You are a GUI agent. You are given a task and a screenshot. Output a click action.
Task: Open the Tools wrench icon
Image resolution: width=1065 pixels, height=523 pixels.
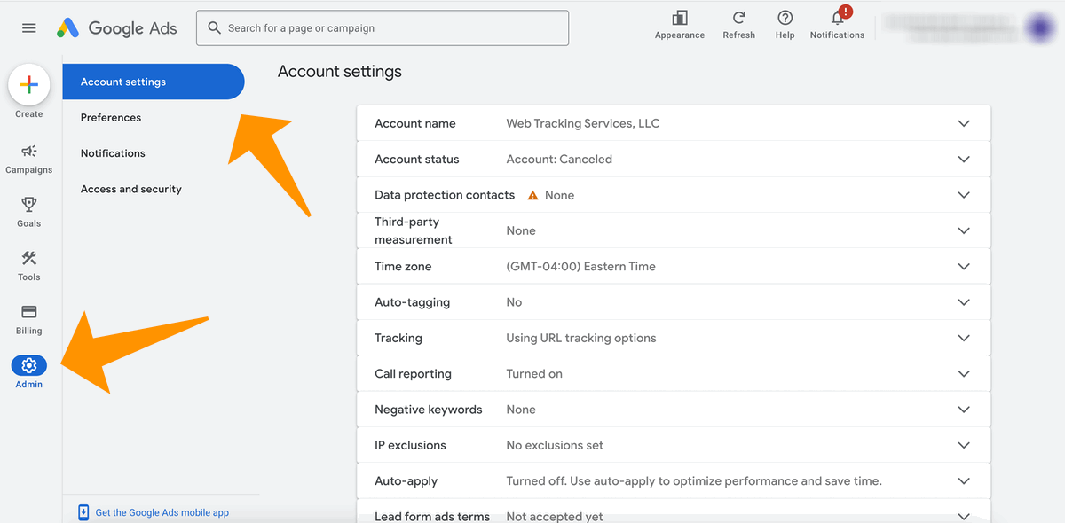click(x=28, y=258)
